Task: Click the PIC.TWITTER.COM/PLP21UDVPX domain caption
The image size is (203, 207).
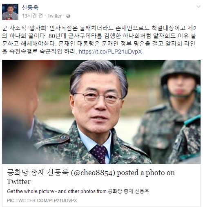Action: pyautogui.click(x=42, y=200)
